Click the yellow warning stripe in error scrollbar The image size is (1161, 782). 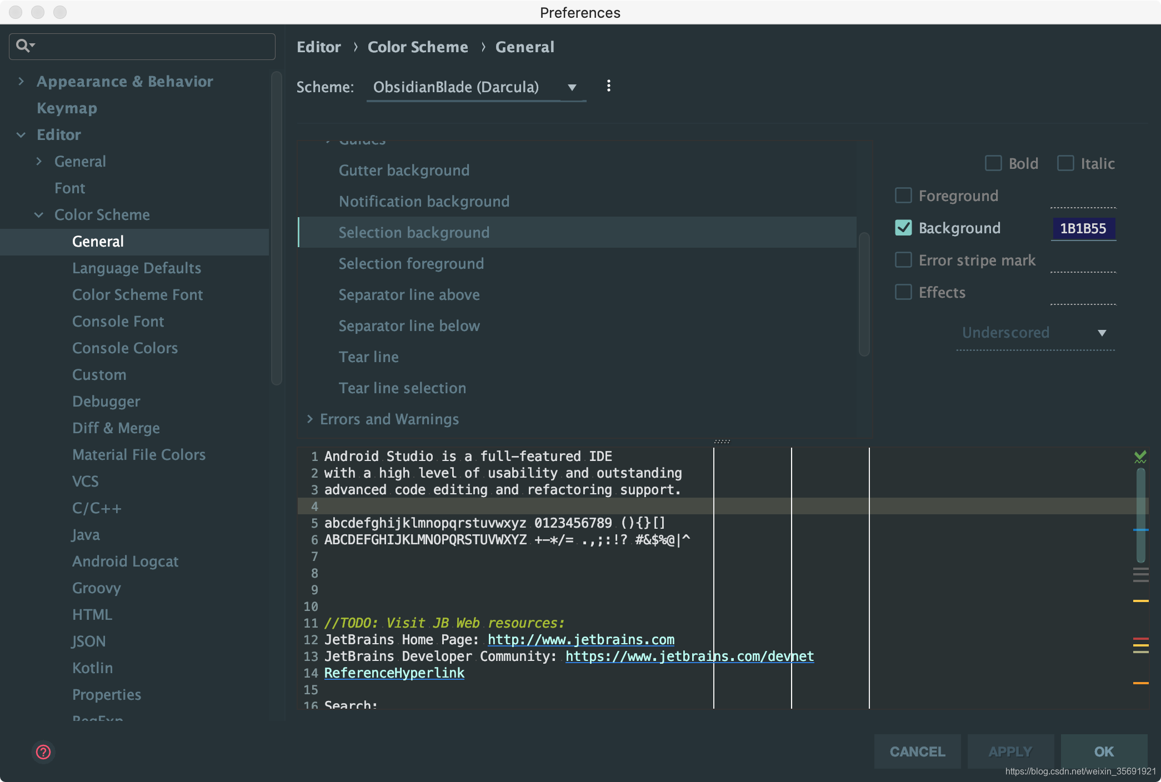(x=1142, y=601)
